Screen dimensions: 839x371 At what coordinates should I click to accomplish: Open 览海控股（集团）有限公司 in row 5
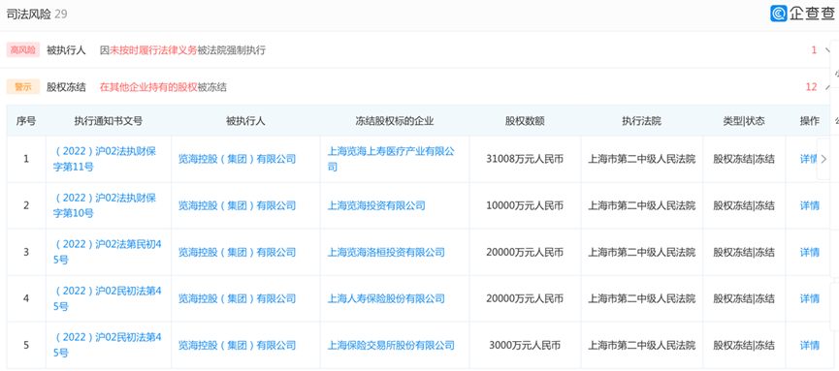point(237,345)
